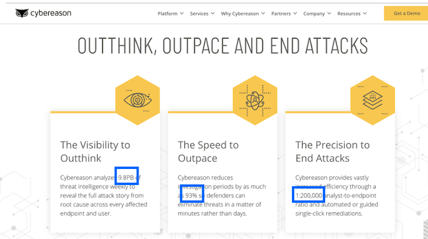The image size is (428, 239).
Task: Expand the chevron next to Platform
Action: (182, 13)
